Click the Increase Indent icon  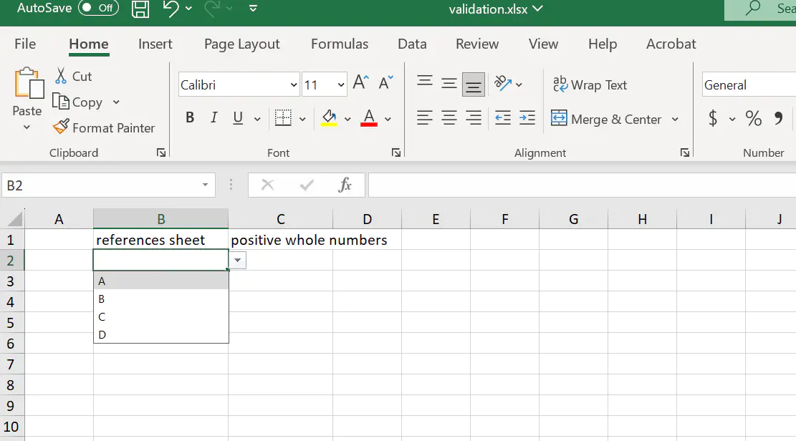pos(527,118)
